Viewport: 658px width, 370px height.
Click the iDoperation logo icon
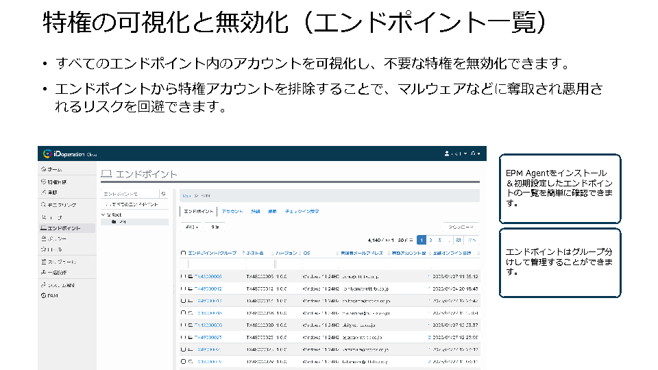(x=48, y=153)
